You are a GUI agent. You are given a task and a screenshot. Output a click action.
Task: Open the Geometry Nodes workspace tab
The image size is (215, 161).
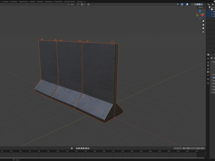click(69, 1)
